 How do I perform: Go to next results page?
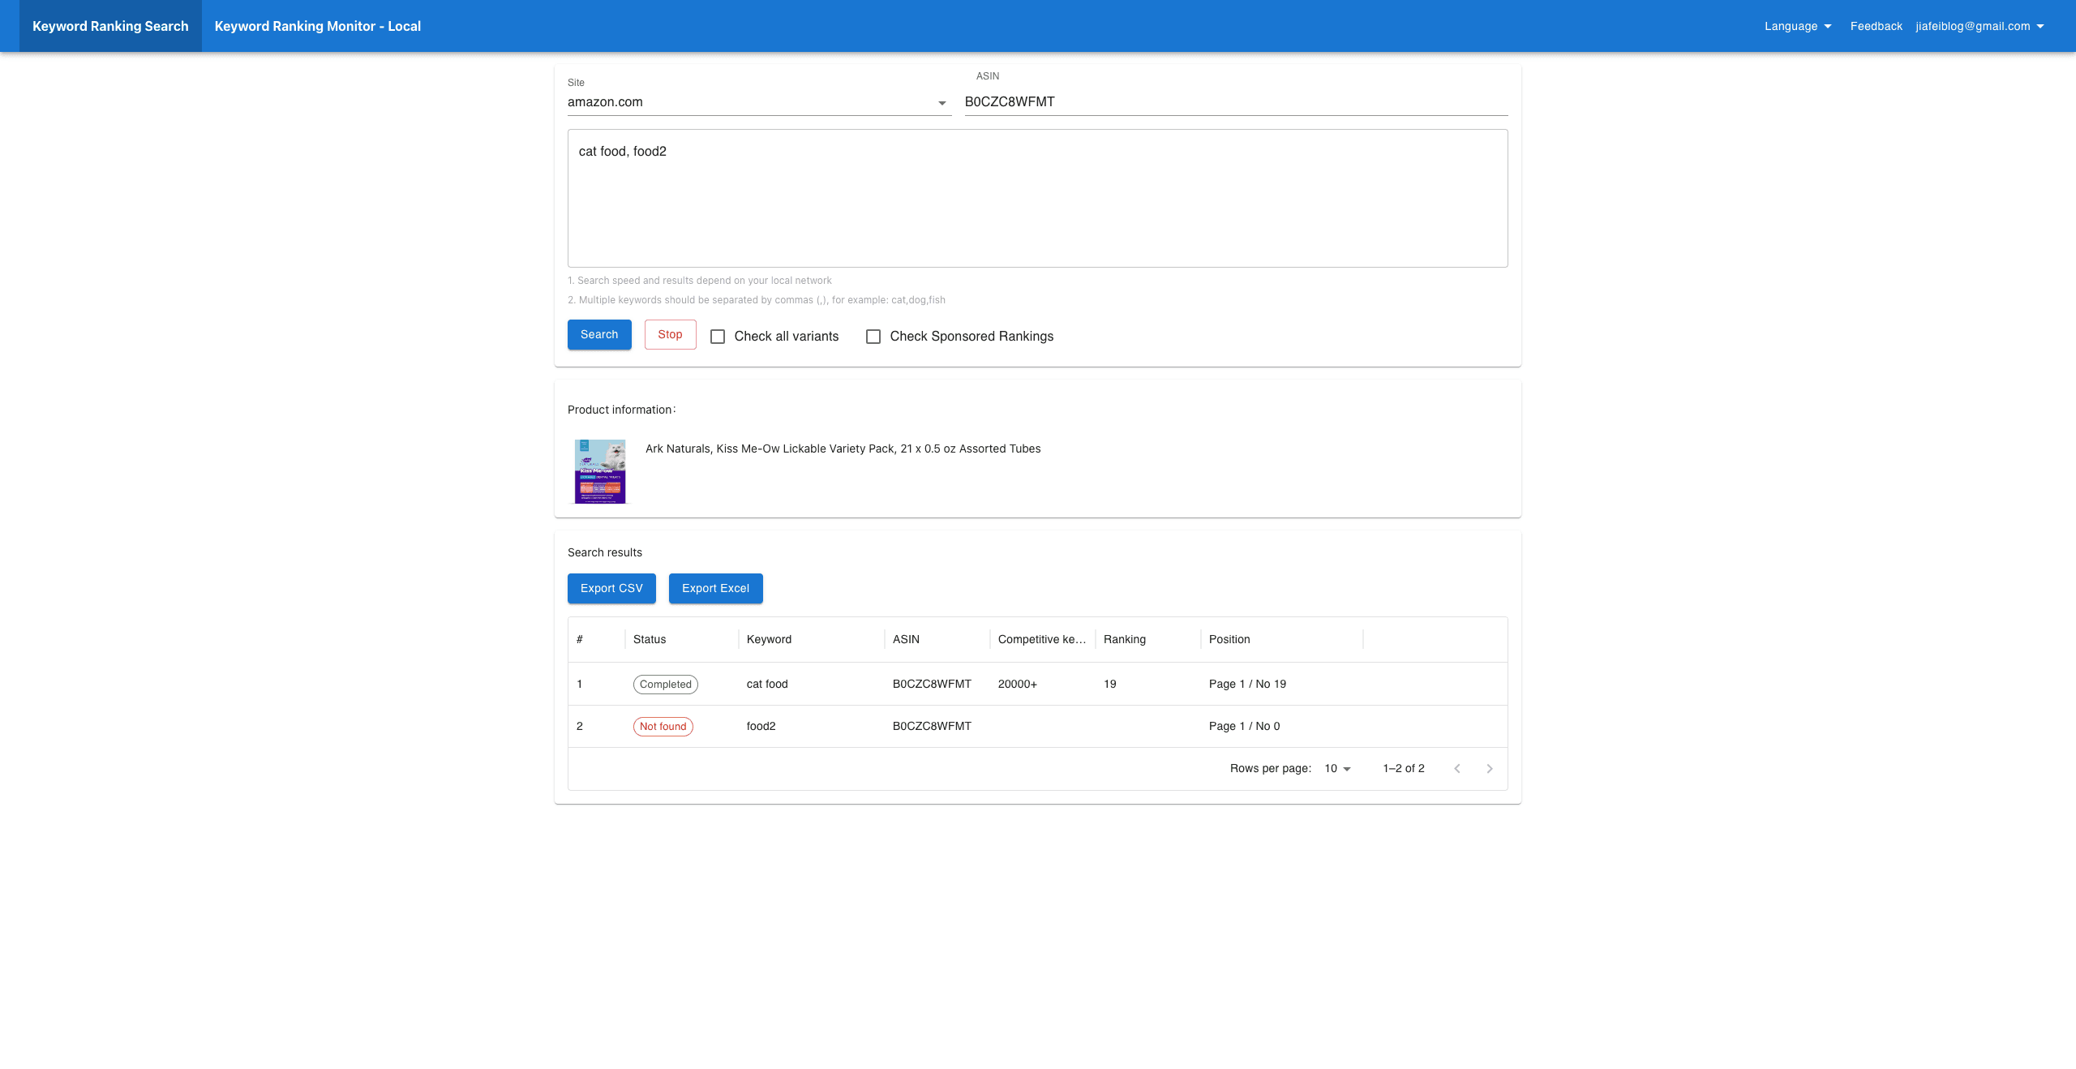point(1489,768)
